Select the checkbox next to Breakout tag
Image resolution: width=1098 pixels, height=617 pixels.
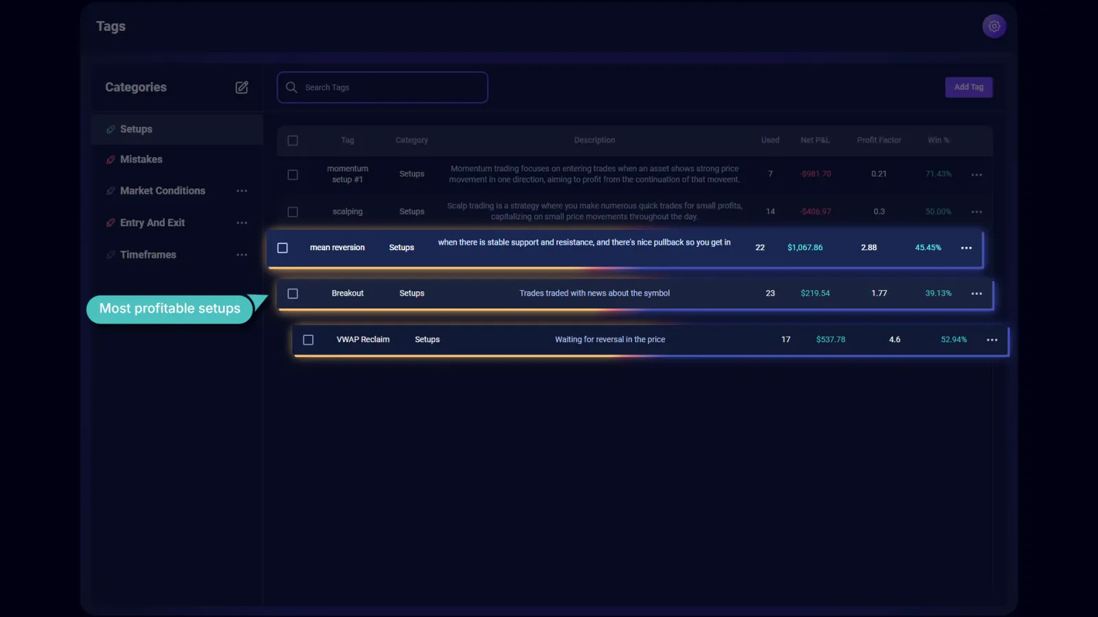[292, 293]
